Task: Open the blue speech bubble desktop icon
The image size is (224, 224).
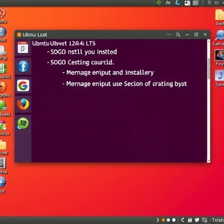Action: [220, 35]
